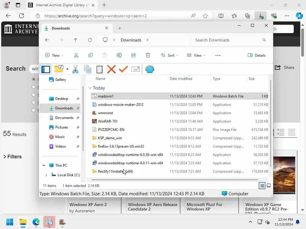This screenshot has width=306, height=229.
Task: Click the file list vertical scrollbar
Action: pos(270,123)
